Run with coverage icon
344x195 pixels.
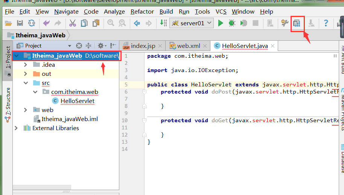pos(244,23)
